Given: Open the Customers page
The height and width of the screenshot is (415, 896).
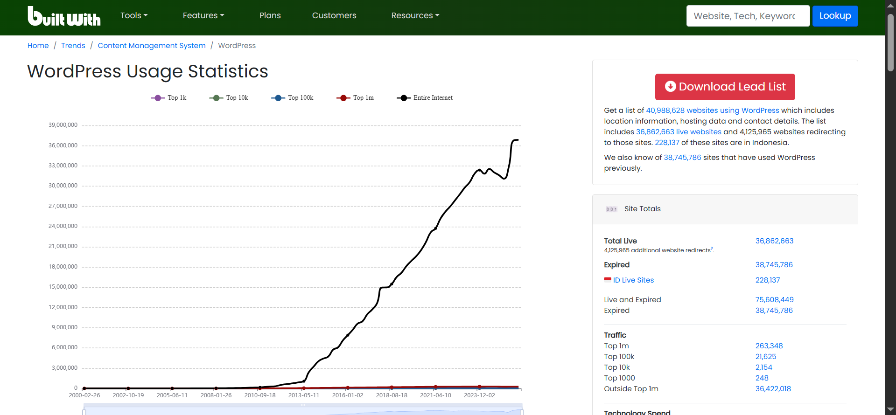Looking at the screenshot, I should click(x=334, y=15).
